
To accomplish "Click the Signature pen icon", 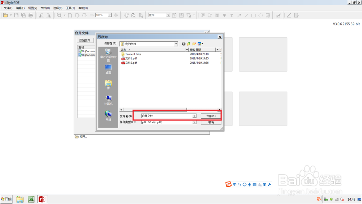I will point(279,15).
